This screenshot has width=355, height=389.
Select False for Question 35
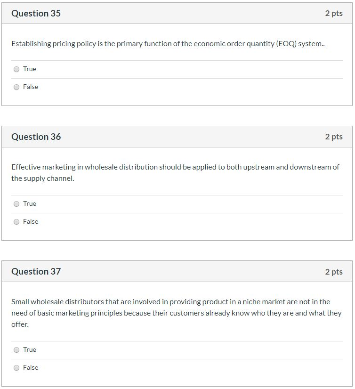(x=16, y=87)
